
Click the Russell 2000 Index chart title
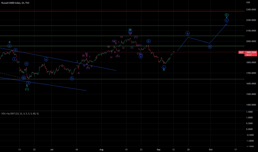click(x=16, y=3)
